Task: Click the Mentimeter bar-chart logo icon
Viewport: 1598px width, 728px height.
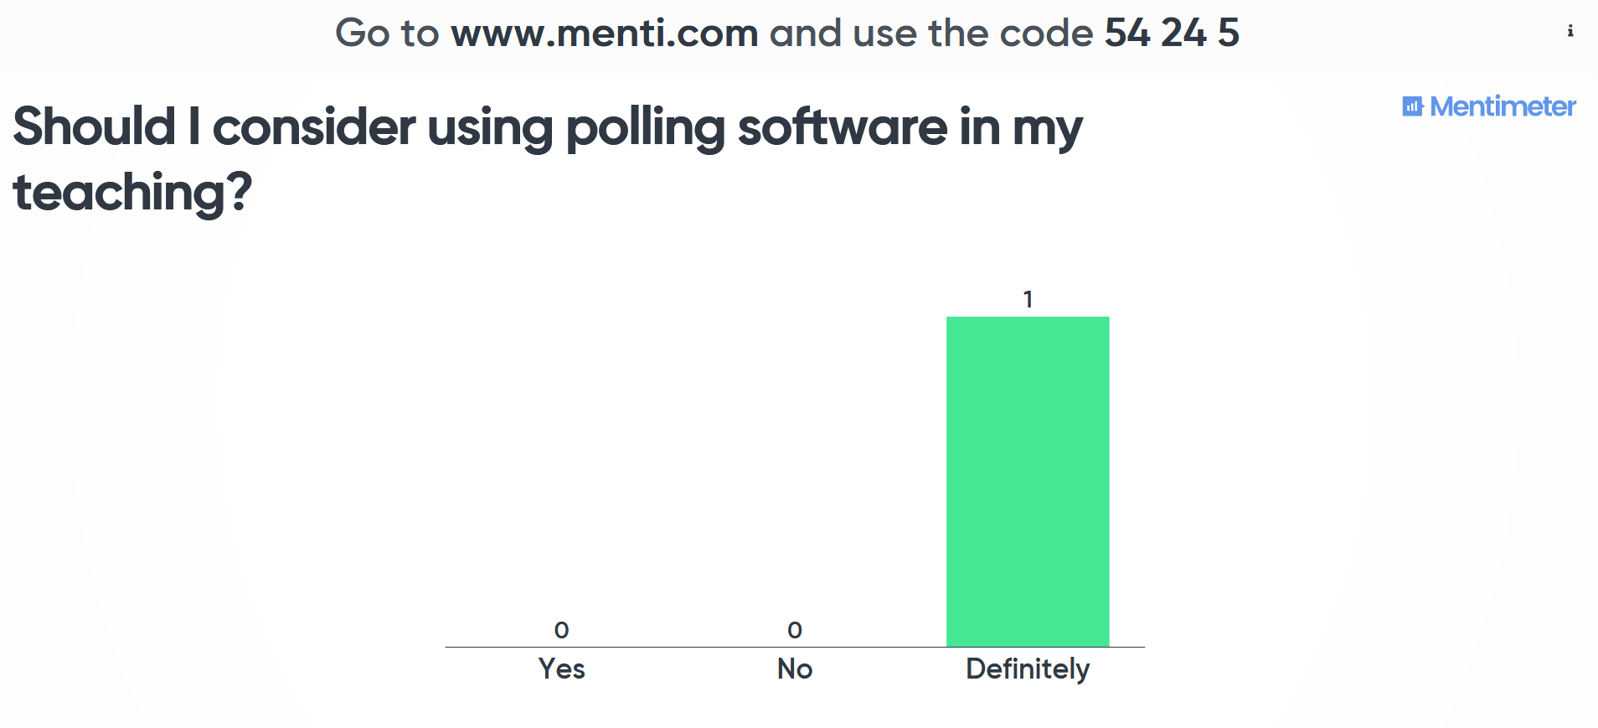Action: [1412, 106]
